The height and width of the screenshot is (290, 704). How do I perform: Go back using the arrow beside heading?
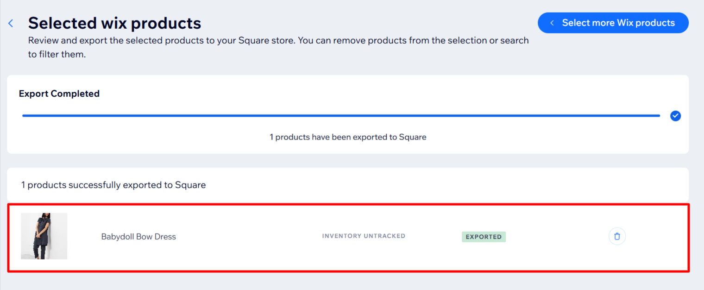coord(11,23)
